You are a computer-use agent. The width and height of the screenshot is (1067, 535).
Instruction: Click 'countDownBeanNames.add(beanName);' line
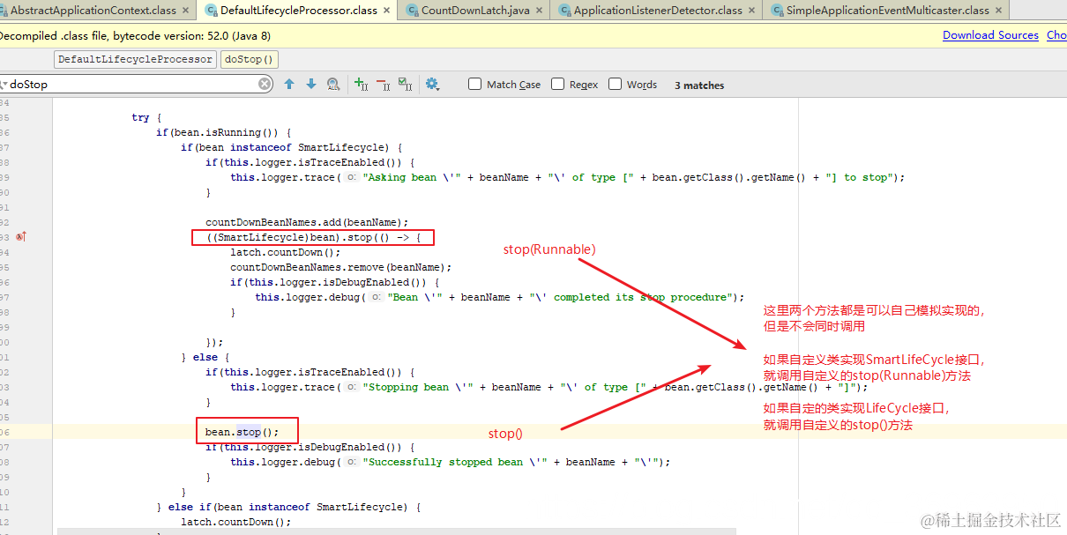click(x=307, y=222)
